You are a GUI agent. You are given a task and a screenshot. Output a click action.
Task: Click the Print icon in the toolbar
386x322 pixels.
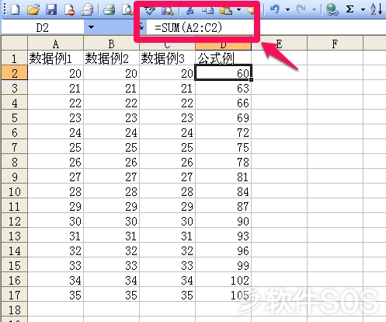click(109, 10)
